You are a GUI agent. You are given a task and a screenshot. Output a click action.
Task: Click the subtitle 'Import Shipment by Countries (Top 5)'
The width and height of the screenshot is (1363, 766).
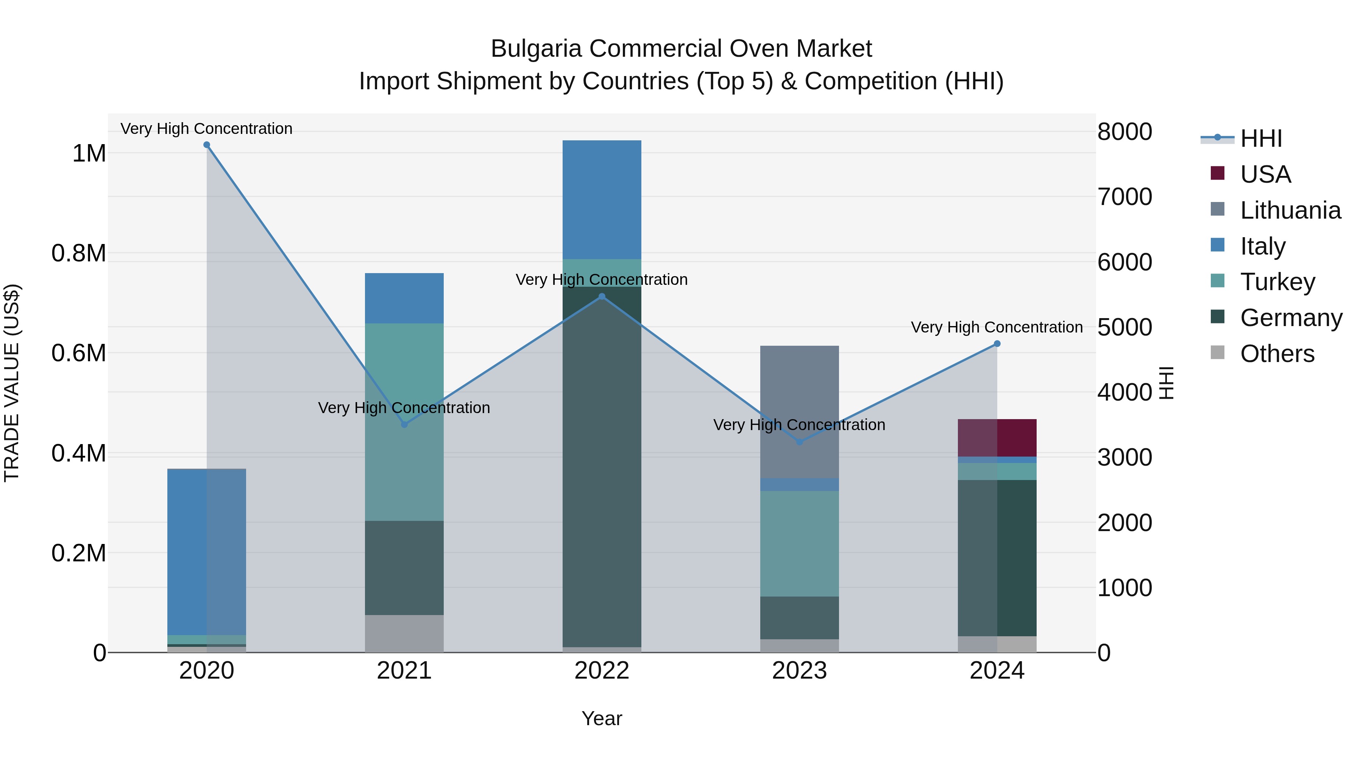point(566,81)
